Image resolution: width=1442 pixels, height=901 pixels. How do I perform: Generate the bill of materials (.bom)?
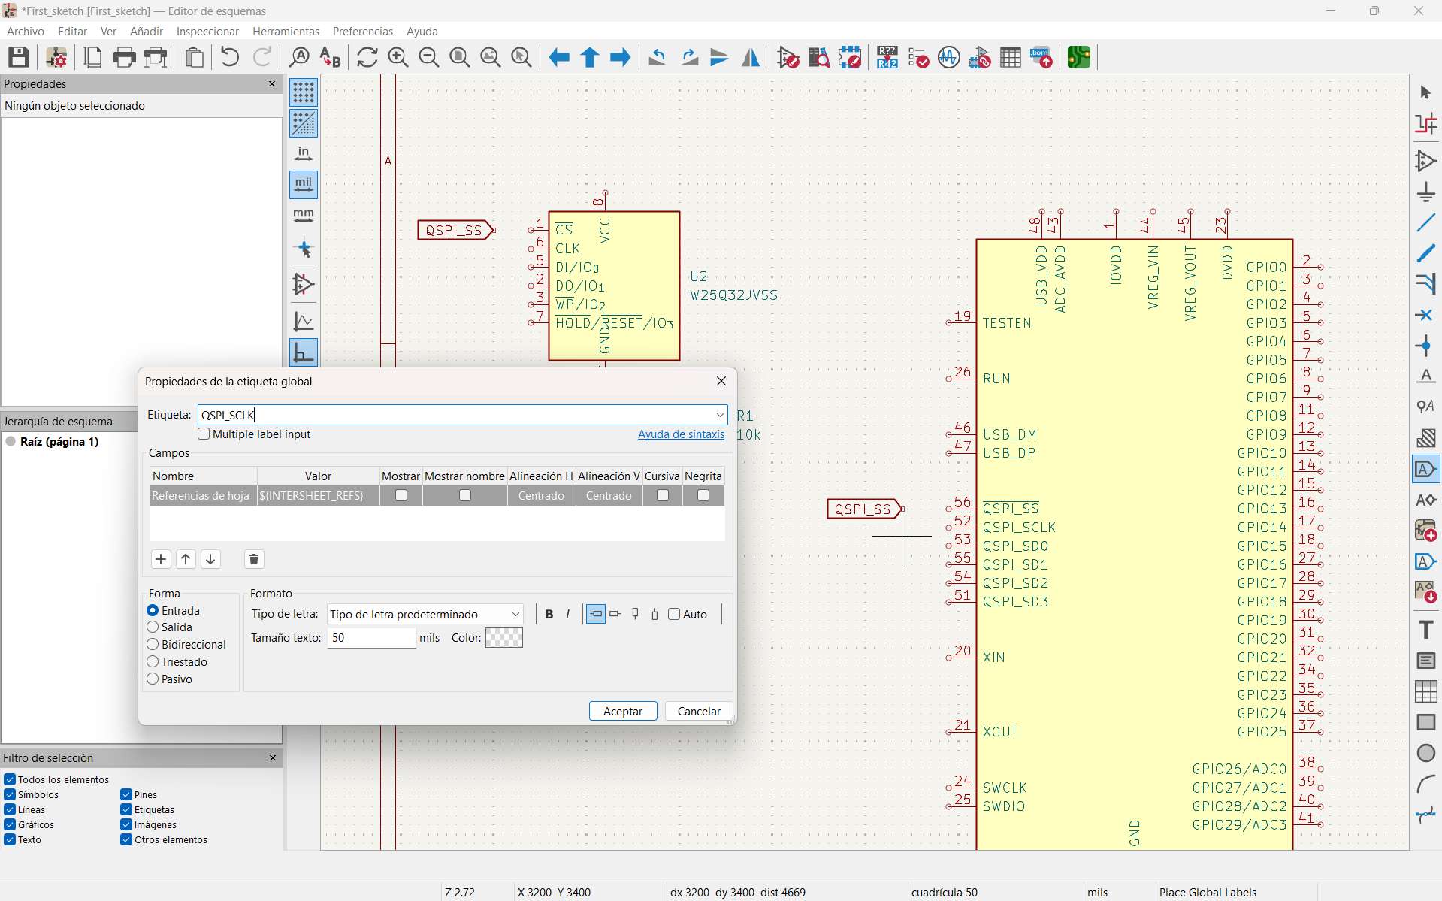click(1041, 57)
